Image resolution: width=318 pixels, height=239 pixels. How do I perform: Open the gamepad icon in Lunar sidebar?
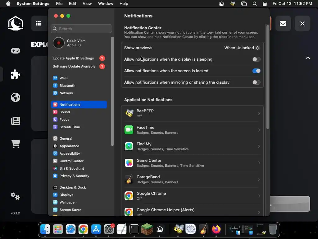click(16, 51)
